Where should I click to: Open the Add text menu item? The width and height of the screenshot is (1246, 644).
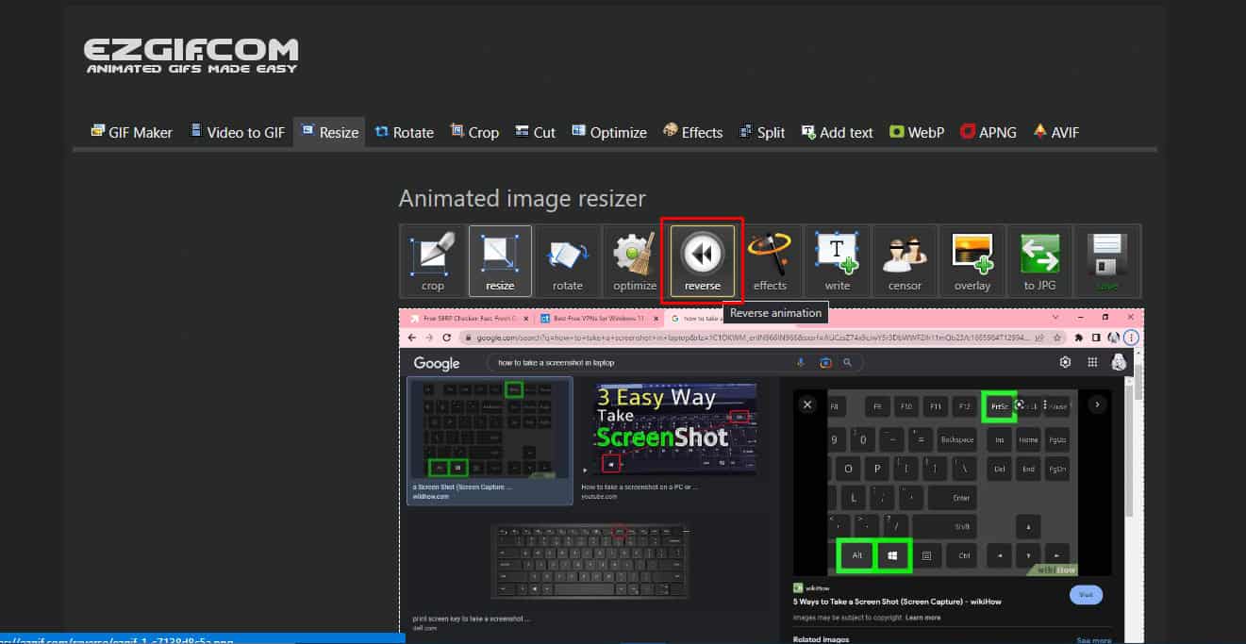[837, 132]
